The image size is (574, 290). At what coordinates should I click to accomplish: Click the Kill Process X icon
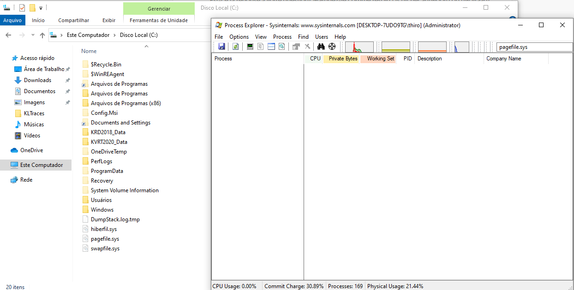pos(307,47)
